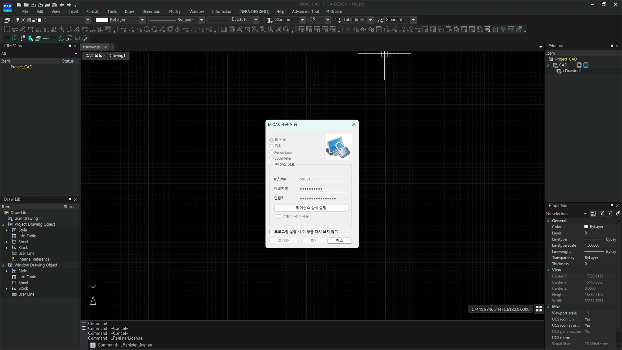Click the 3D box icon in modeling toolbar
Screen dimensions: 622x350
(170, 29)
